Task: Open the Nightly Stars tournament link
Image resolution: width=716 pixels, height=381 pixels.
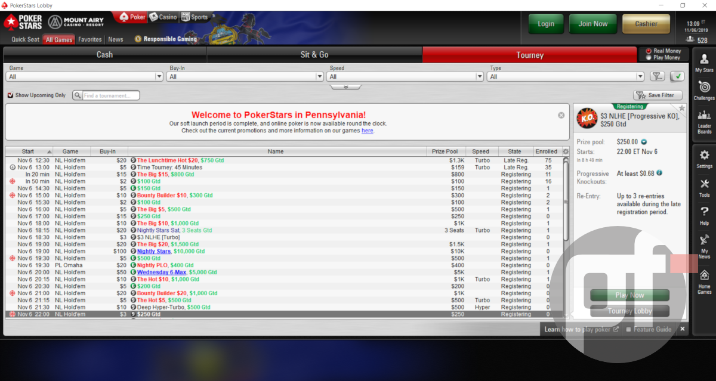Action: tap(154, 252)
